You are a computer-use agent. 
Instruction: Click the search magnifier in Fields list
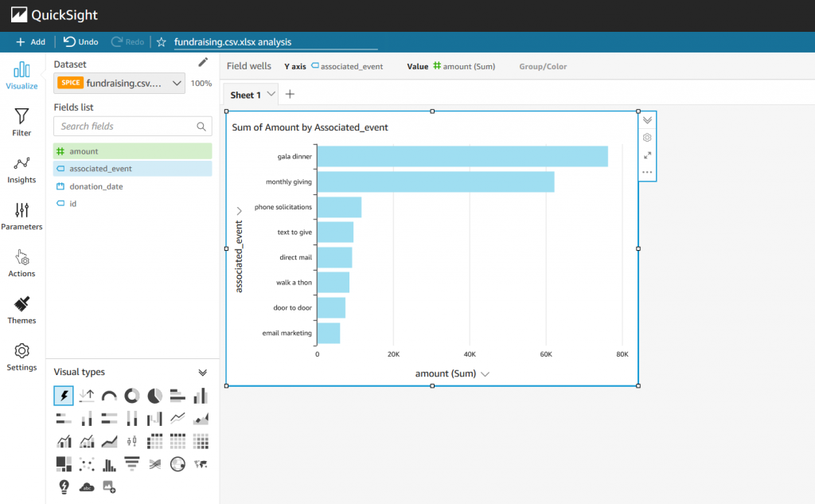click(x=201, y=127)
